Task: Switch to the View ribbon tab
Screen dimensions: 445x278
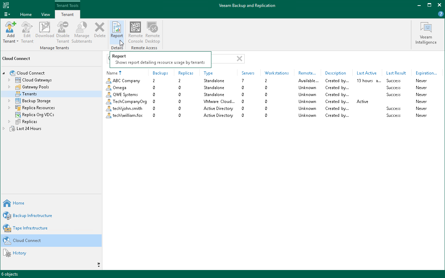Action: 45,15
